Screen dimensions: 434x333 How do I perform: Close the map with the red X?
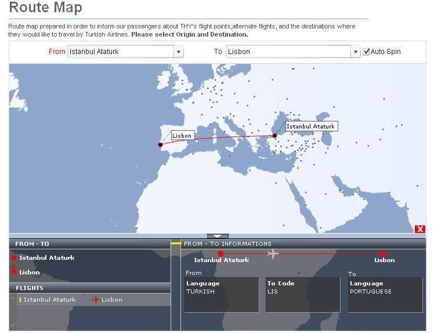(420, 229)
